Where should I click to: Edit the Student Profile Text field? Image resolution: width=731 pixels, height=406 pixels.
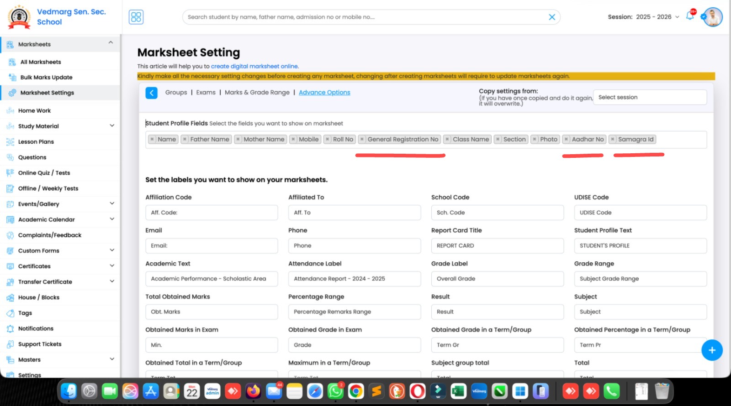pyautogui.click(x=640, y=246)
